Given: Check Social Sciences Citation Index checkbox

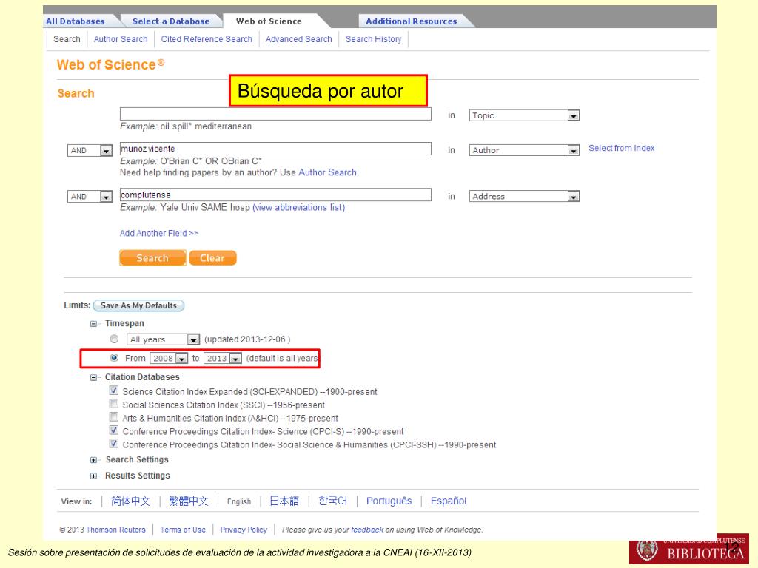Looking at the screenshot, I should click(114, 403).
